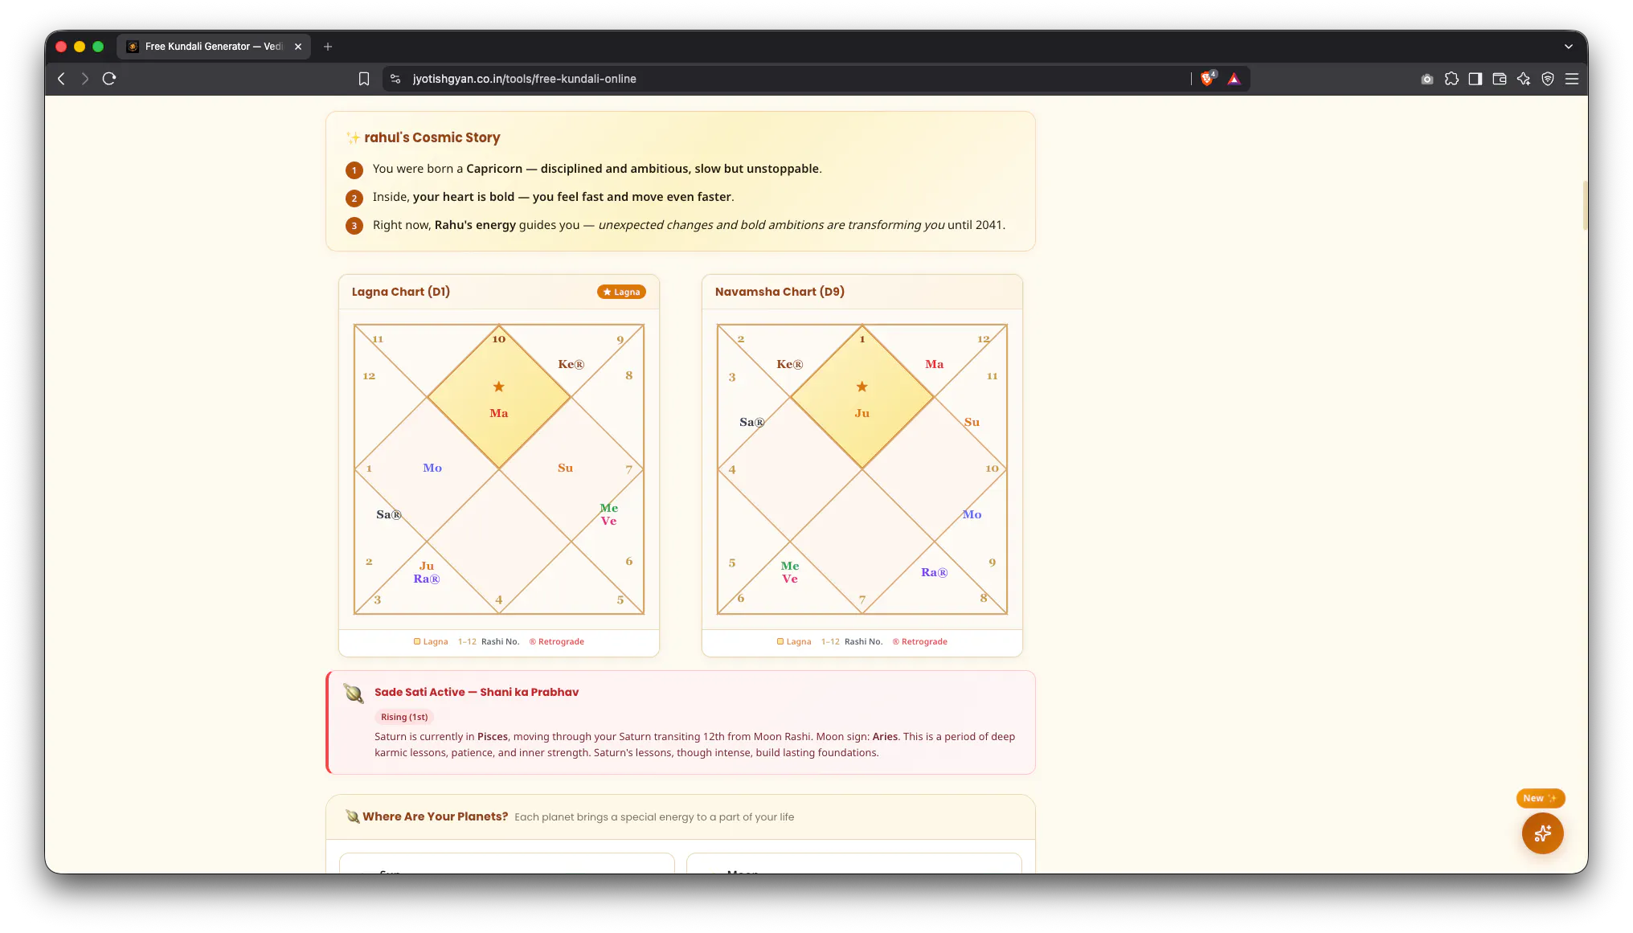Click the New badge above assistant button
Screen dimensions: 1633x933
1540,798
